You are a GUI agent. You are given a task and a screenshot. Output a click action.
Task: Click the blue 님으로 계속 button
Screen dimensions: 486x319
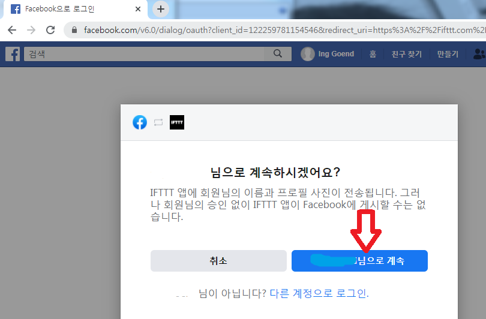[x=359, y=261]
